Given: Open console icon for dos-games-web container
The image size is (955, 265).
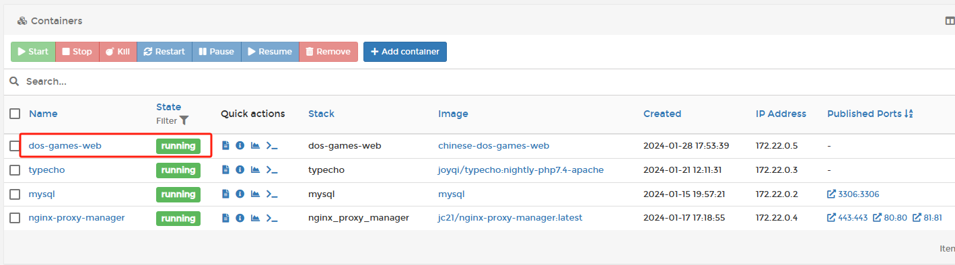Looking at the screenshot, I should click(272, 146).
